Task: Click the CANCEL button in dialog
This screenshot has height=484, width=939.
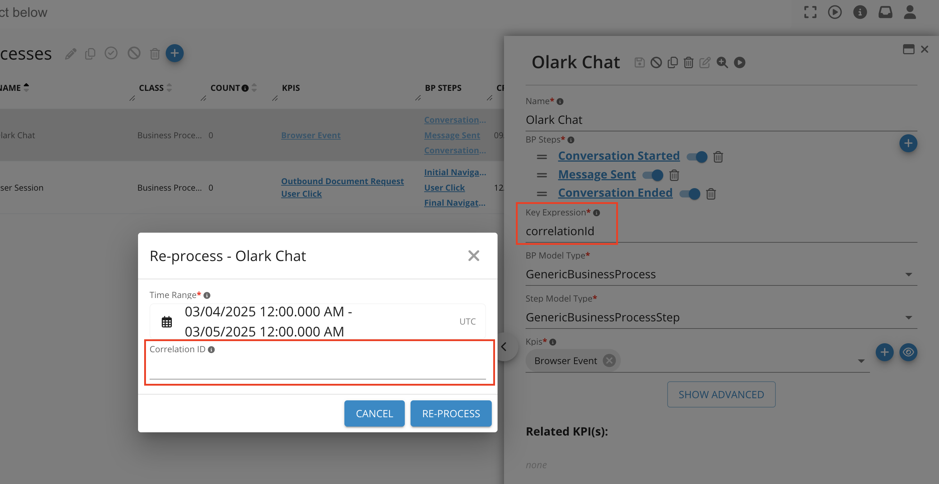Action: pos(374,413)
